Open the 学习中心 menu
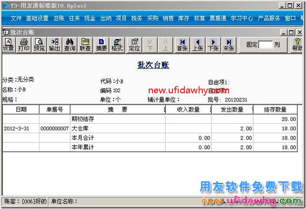Image resolution: width=306 pixels, height=209 pixels. pyautogui.click(x=242, y=19)
